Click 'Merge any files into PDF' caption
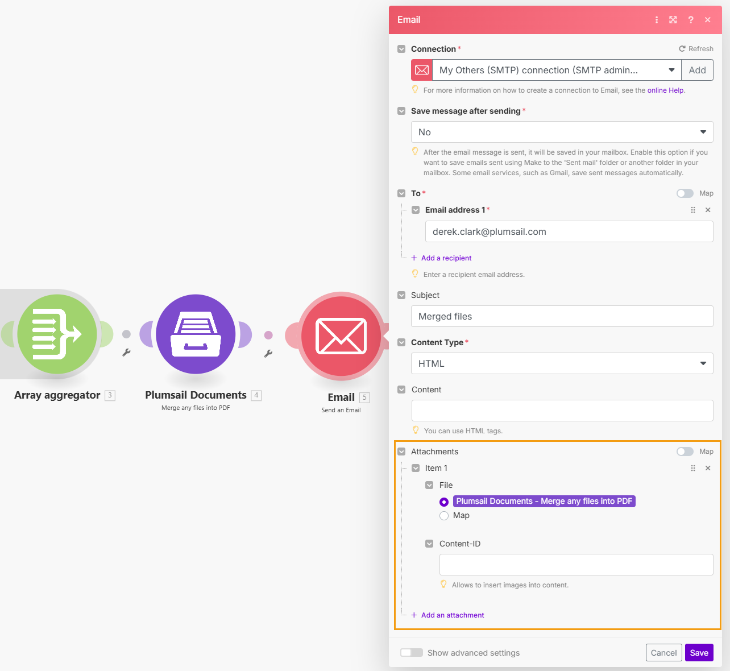730x671 pixels. click(x=196, y=408)
